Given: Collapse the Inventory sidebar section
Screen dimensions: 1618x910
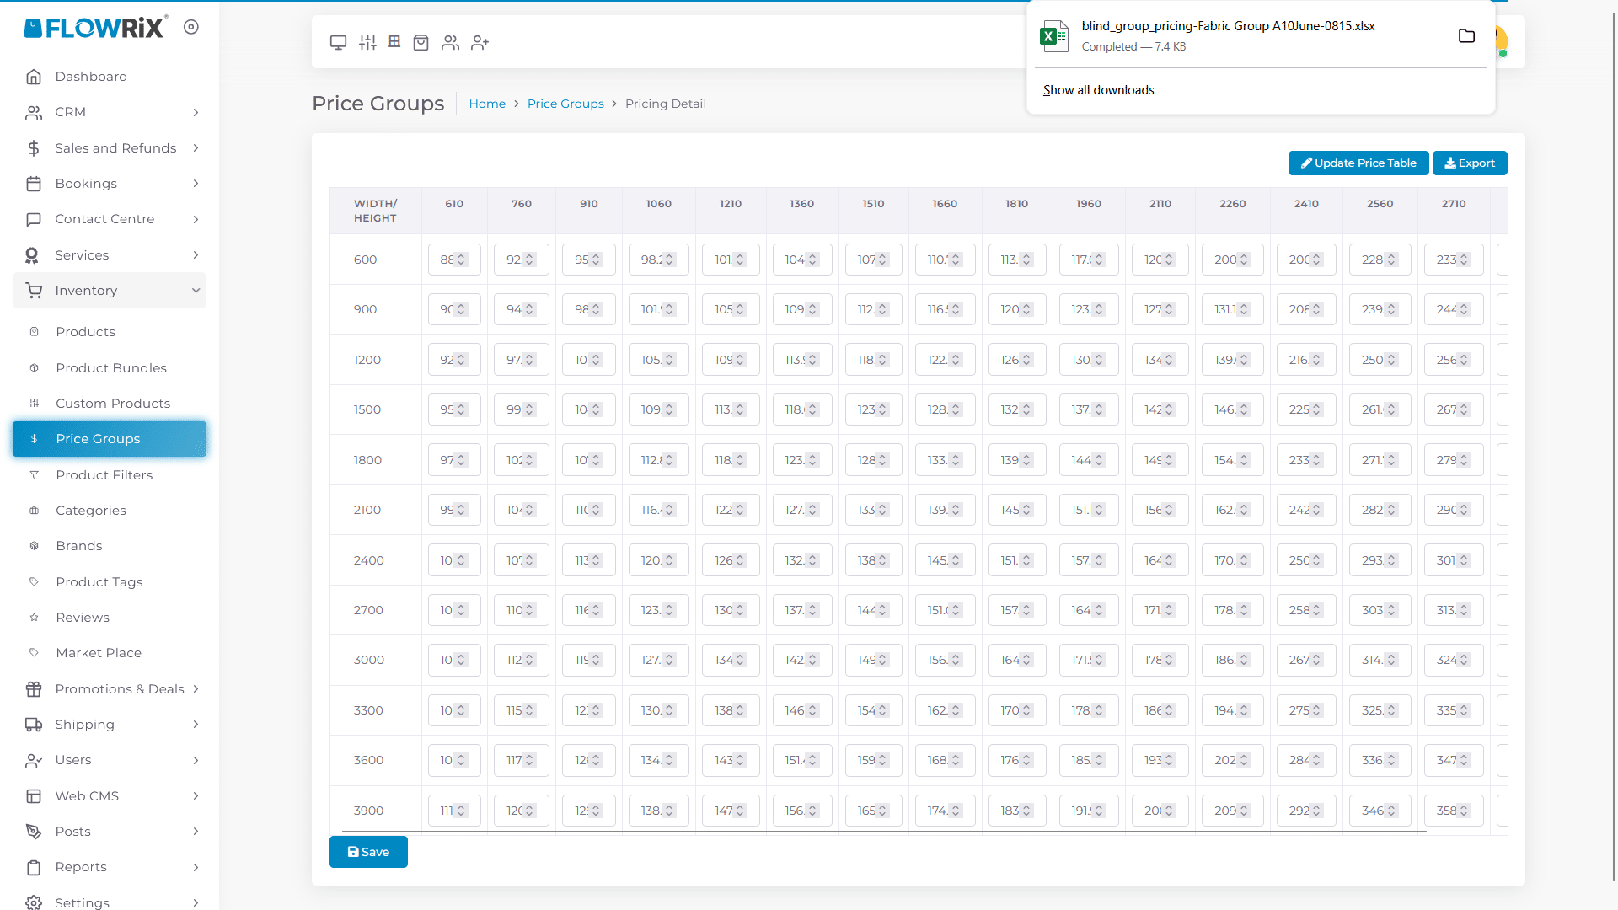Looking at the screenshot, I should [110, 290].
